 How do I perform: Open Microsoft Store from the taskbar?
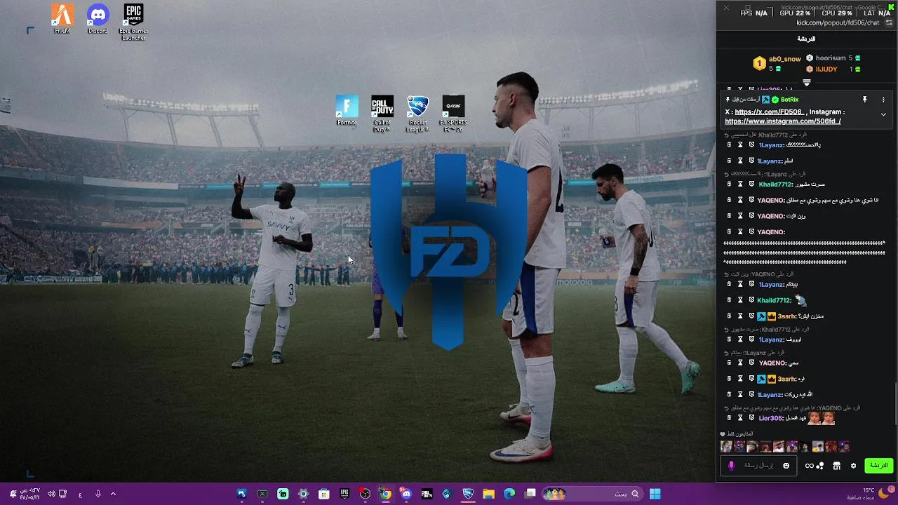coord(323,494)
